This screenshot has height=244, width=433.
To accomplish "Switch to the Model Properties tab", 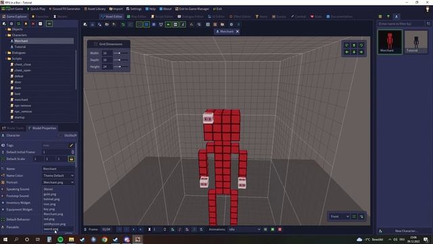I will pyautogui.click(x=42, y=128).
